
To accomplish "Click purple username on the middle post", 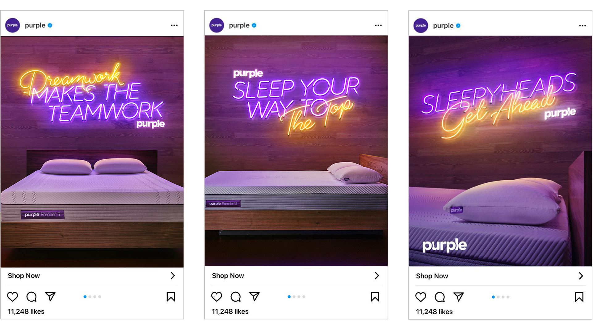I will pyautogui.click(x=239, y=25).
